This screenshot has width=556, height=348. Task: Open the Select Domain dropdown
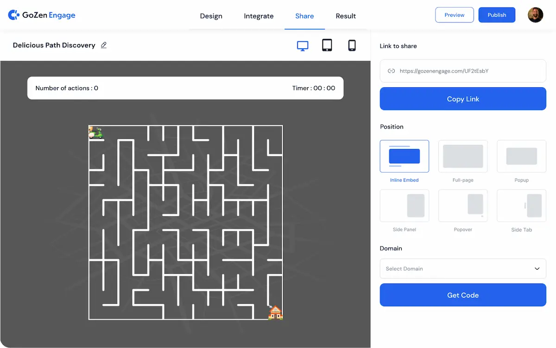463,269
